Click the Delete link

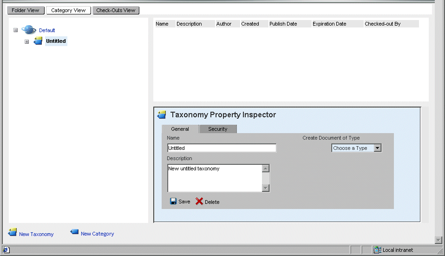click(x=212, y=202)
